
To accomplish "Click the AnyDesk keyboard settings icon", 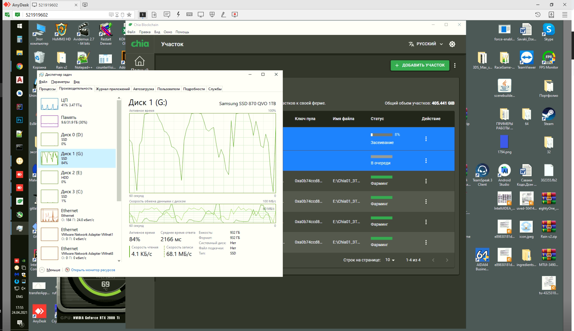I will pos(190,14).
